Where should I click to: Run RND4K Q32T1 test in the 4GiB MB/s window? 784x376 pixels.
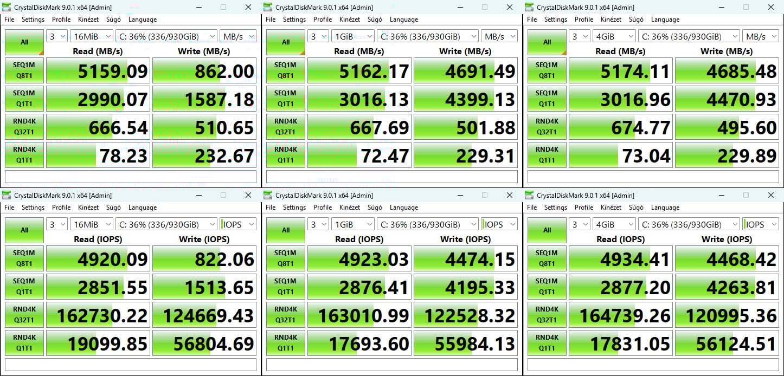pos(547,127)
